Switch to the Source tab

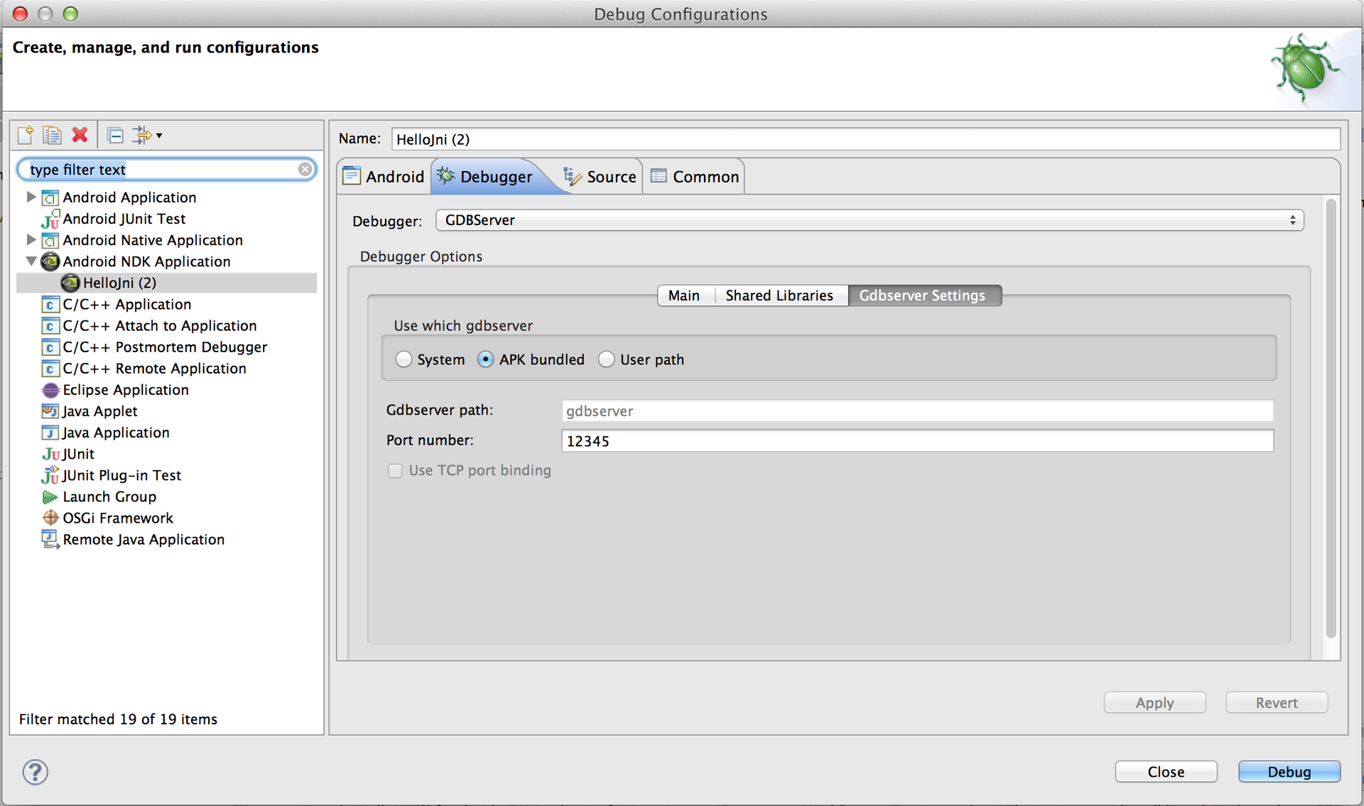click(x=601, y=176)
